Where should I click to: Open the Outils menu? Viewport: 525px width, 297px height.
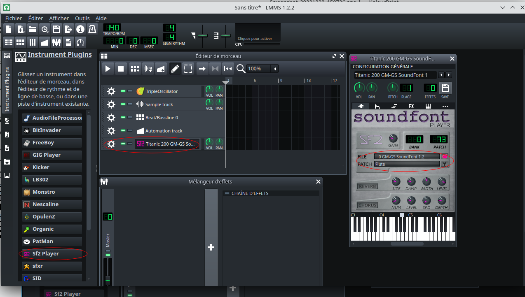[x=82, y=18]
